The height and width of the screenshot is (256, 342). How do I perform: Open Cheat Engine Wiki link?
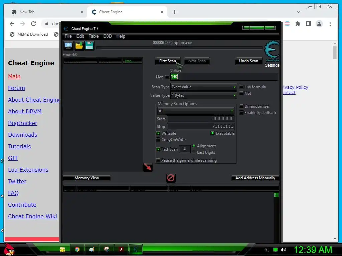pos(32,216)
